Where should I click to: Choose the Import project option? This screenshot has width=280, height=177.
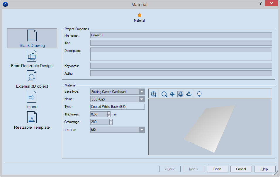[32, 100]
